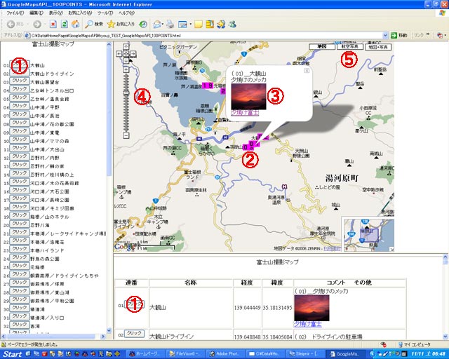Click the bottom table frame scroll-down arrow

click(445, 337)
